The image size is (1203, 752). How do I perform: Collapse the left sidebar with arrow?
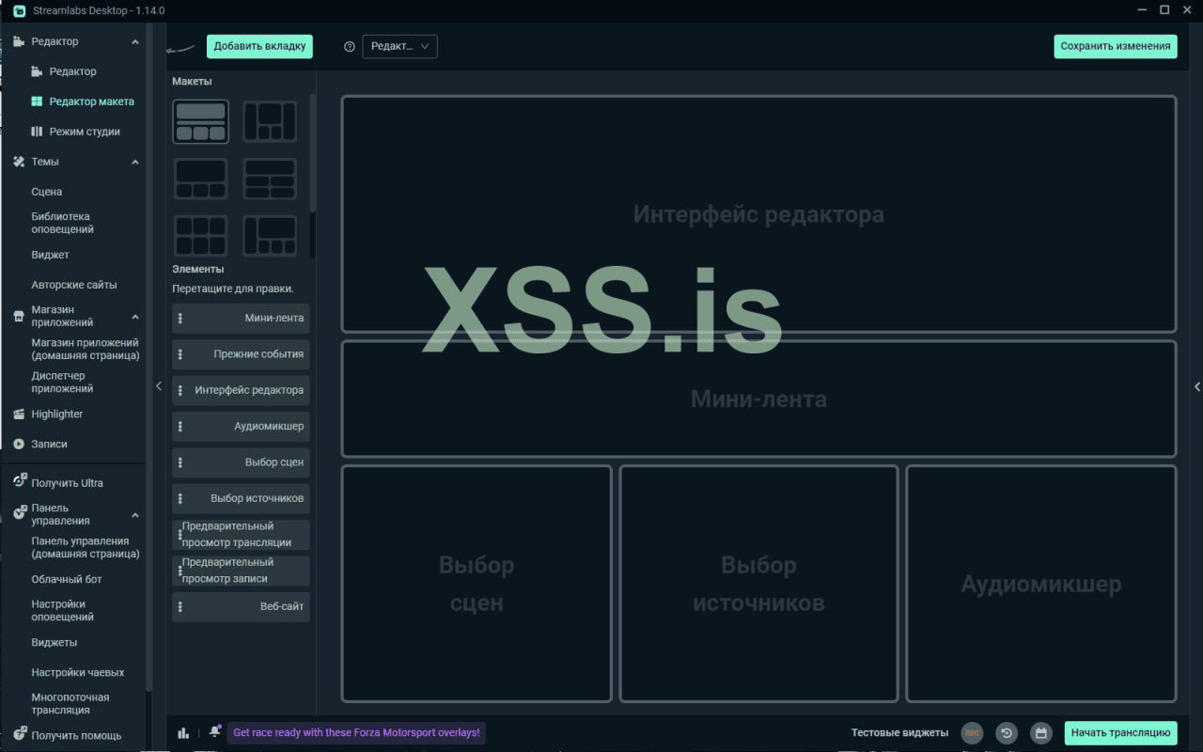coord(158,386)
